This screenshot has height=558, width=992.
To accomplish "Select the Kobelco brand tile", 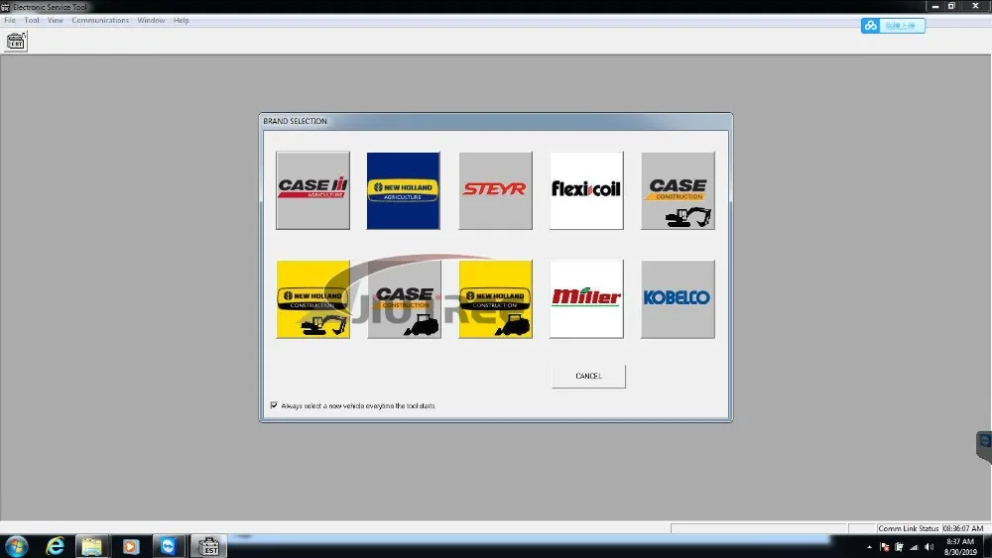I will tap(678, 299).
